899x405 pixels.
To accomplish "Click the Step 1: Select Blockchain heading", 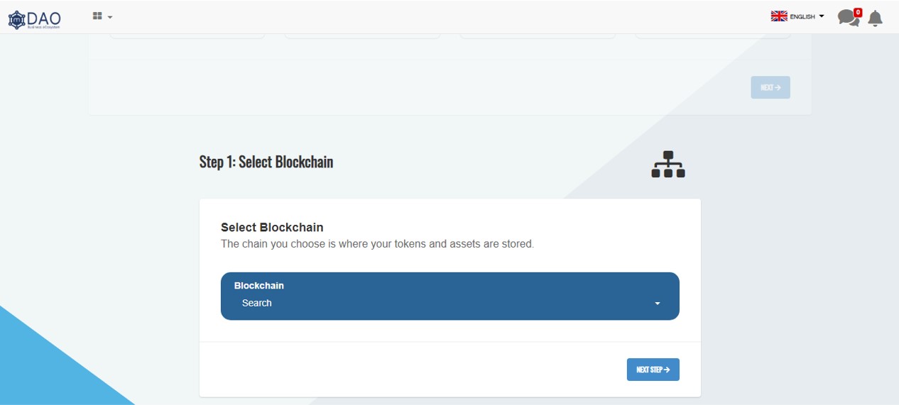I will click(266, 162).
